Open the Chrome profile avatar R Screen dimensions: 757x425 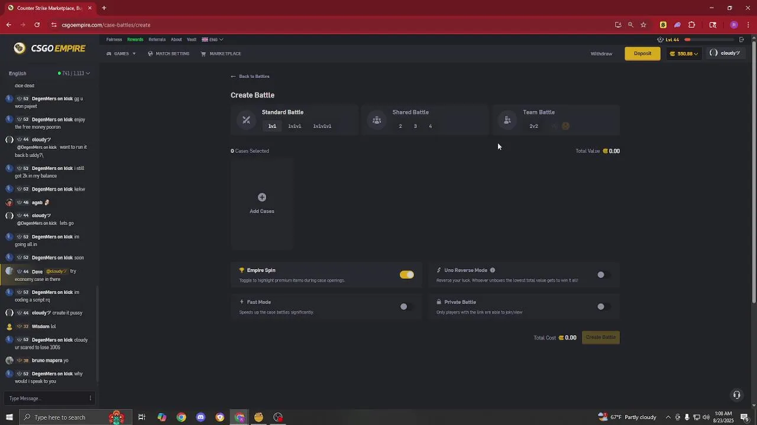734,25
